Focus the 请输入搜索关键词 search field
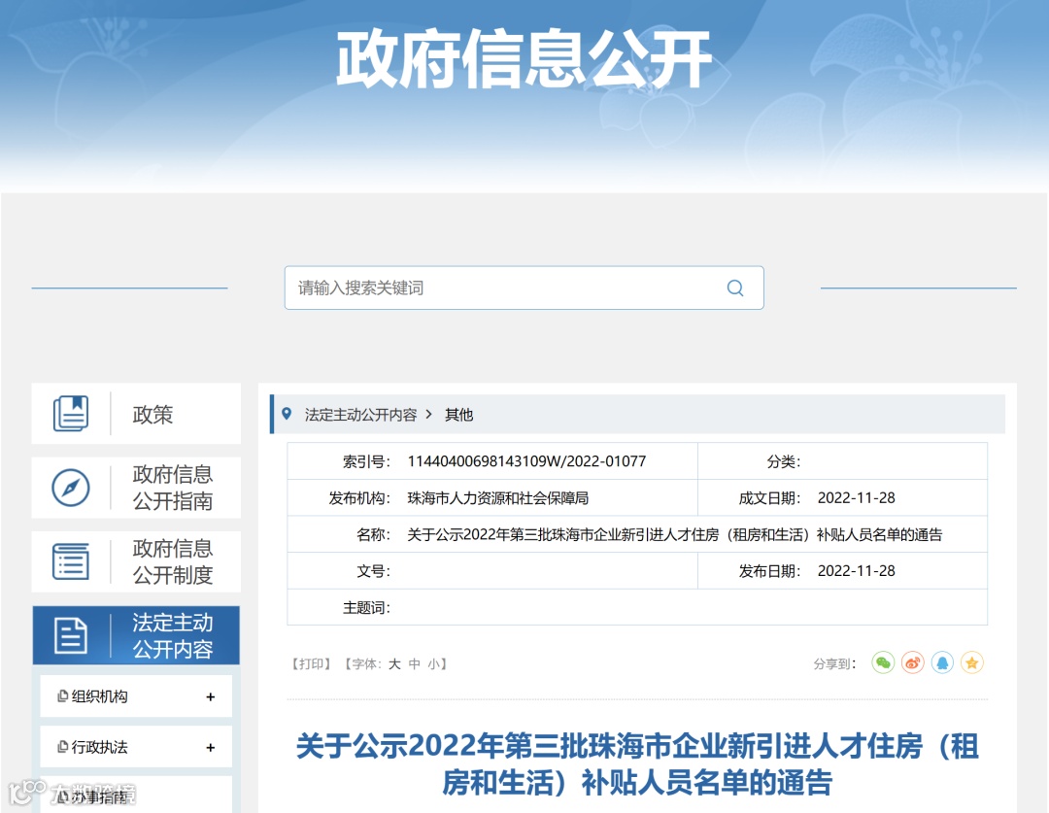This screenshot has width=1049, height=813. pyautogui.click(x=524, y=288)
